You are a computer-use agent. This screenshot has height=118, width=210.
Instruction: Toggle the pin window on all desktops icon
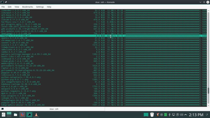pos(6,2)
